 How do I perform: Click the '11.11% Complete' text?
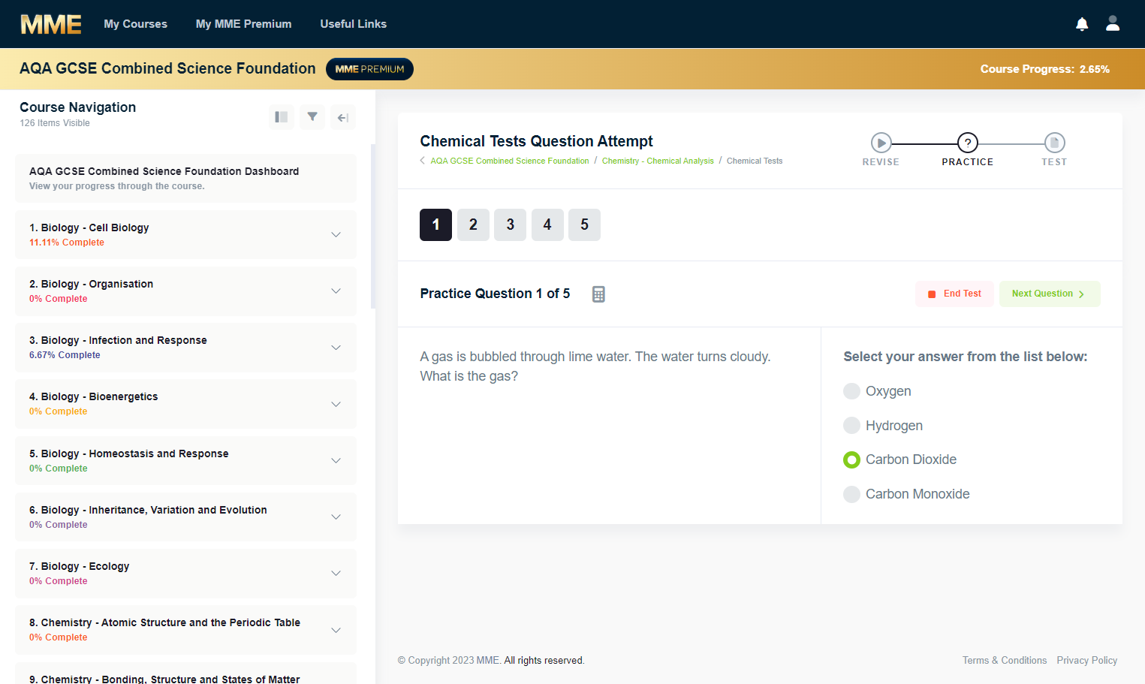[67, 243]
